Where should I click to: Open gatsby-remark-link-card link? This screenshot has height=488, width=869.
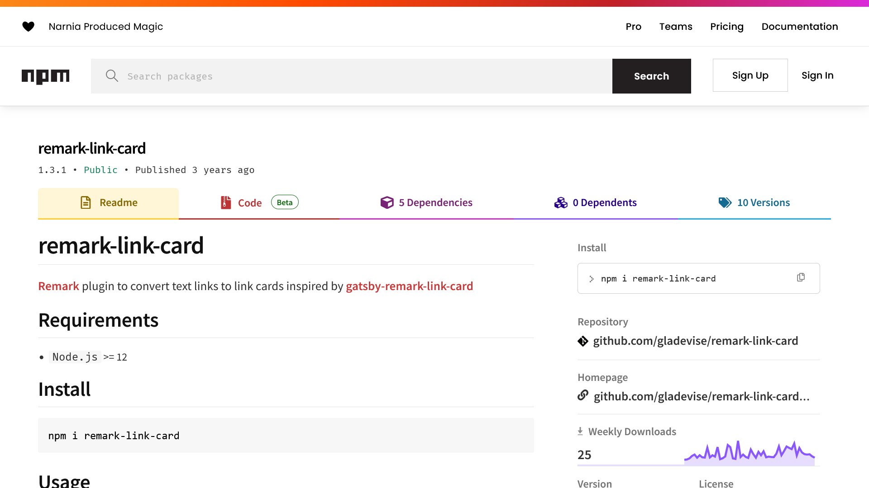point(410,286)
